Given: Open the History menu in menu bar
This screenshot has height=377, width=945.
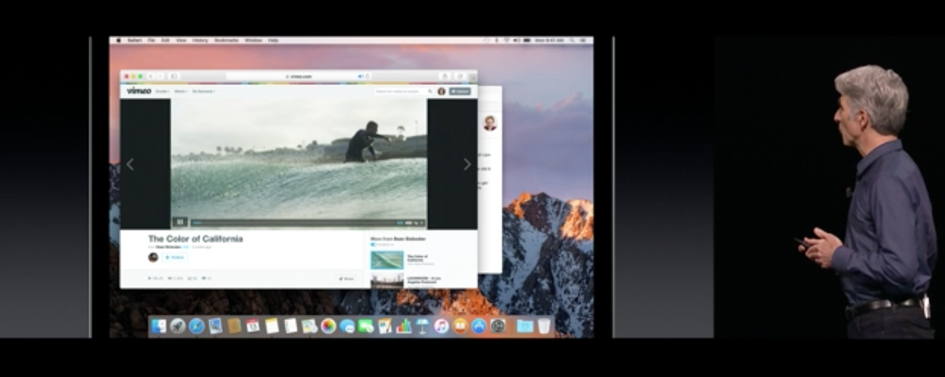Looking at the screenshot, I should click(x=200, y=41).
